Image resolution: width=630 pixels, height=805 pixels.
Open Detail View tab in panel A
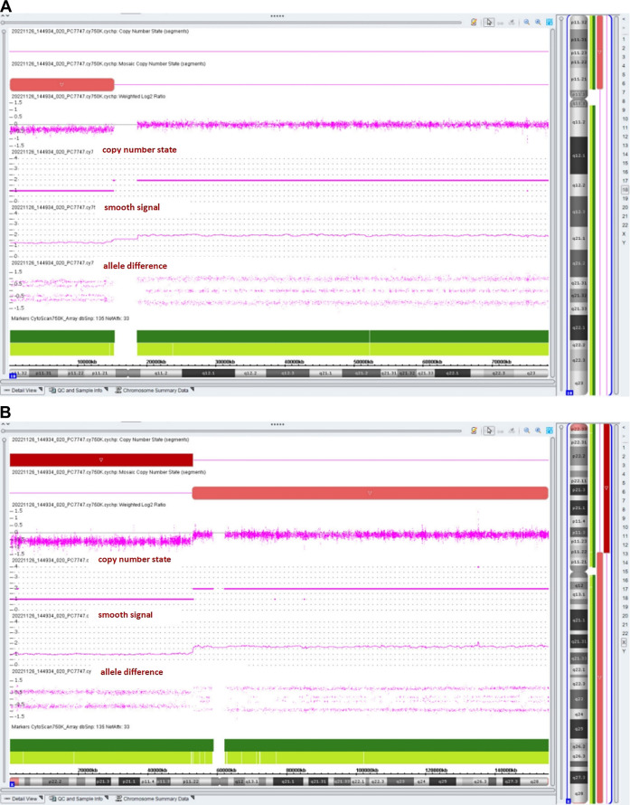coord(24,390)
